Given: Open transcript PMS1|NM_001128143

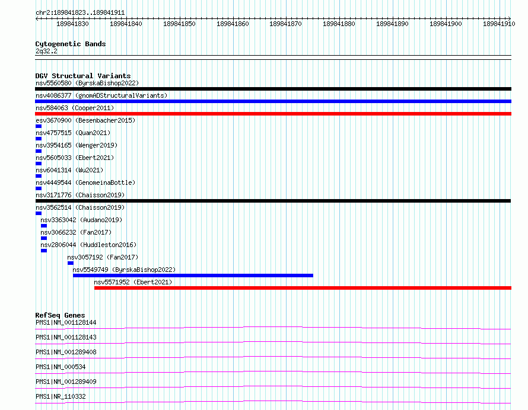Looking at the screenshot, I should click(66, 337).
